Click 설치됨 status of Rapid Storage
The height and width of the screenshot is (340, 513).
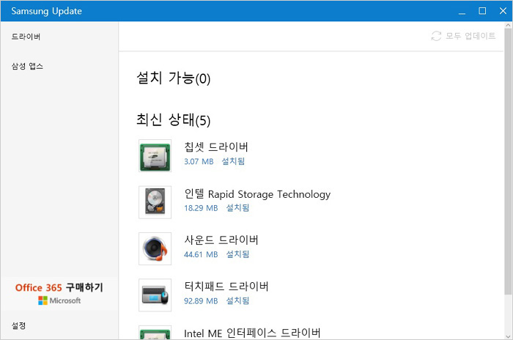coord(238,208)
